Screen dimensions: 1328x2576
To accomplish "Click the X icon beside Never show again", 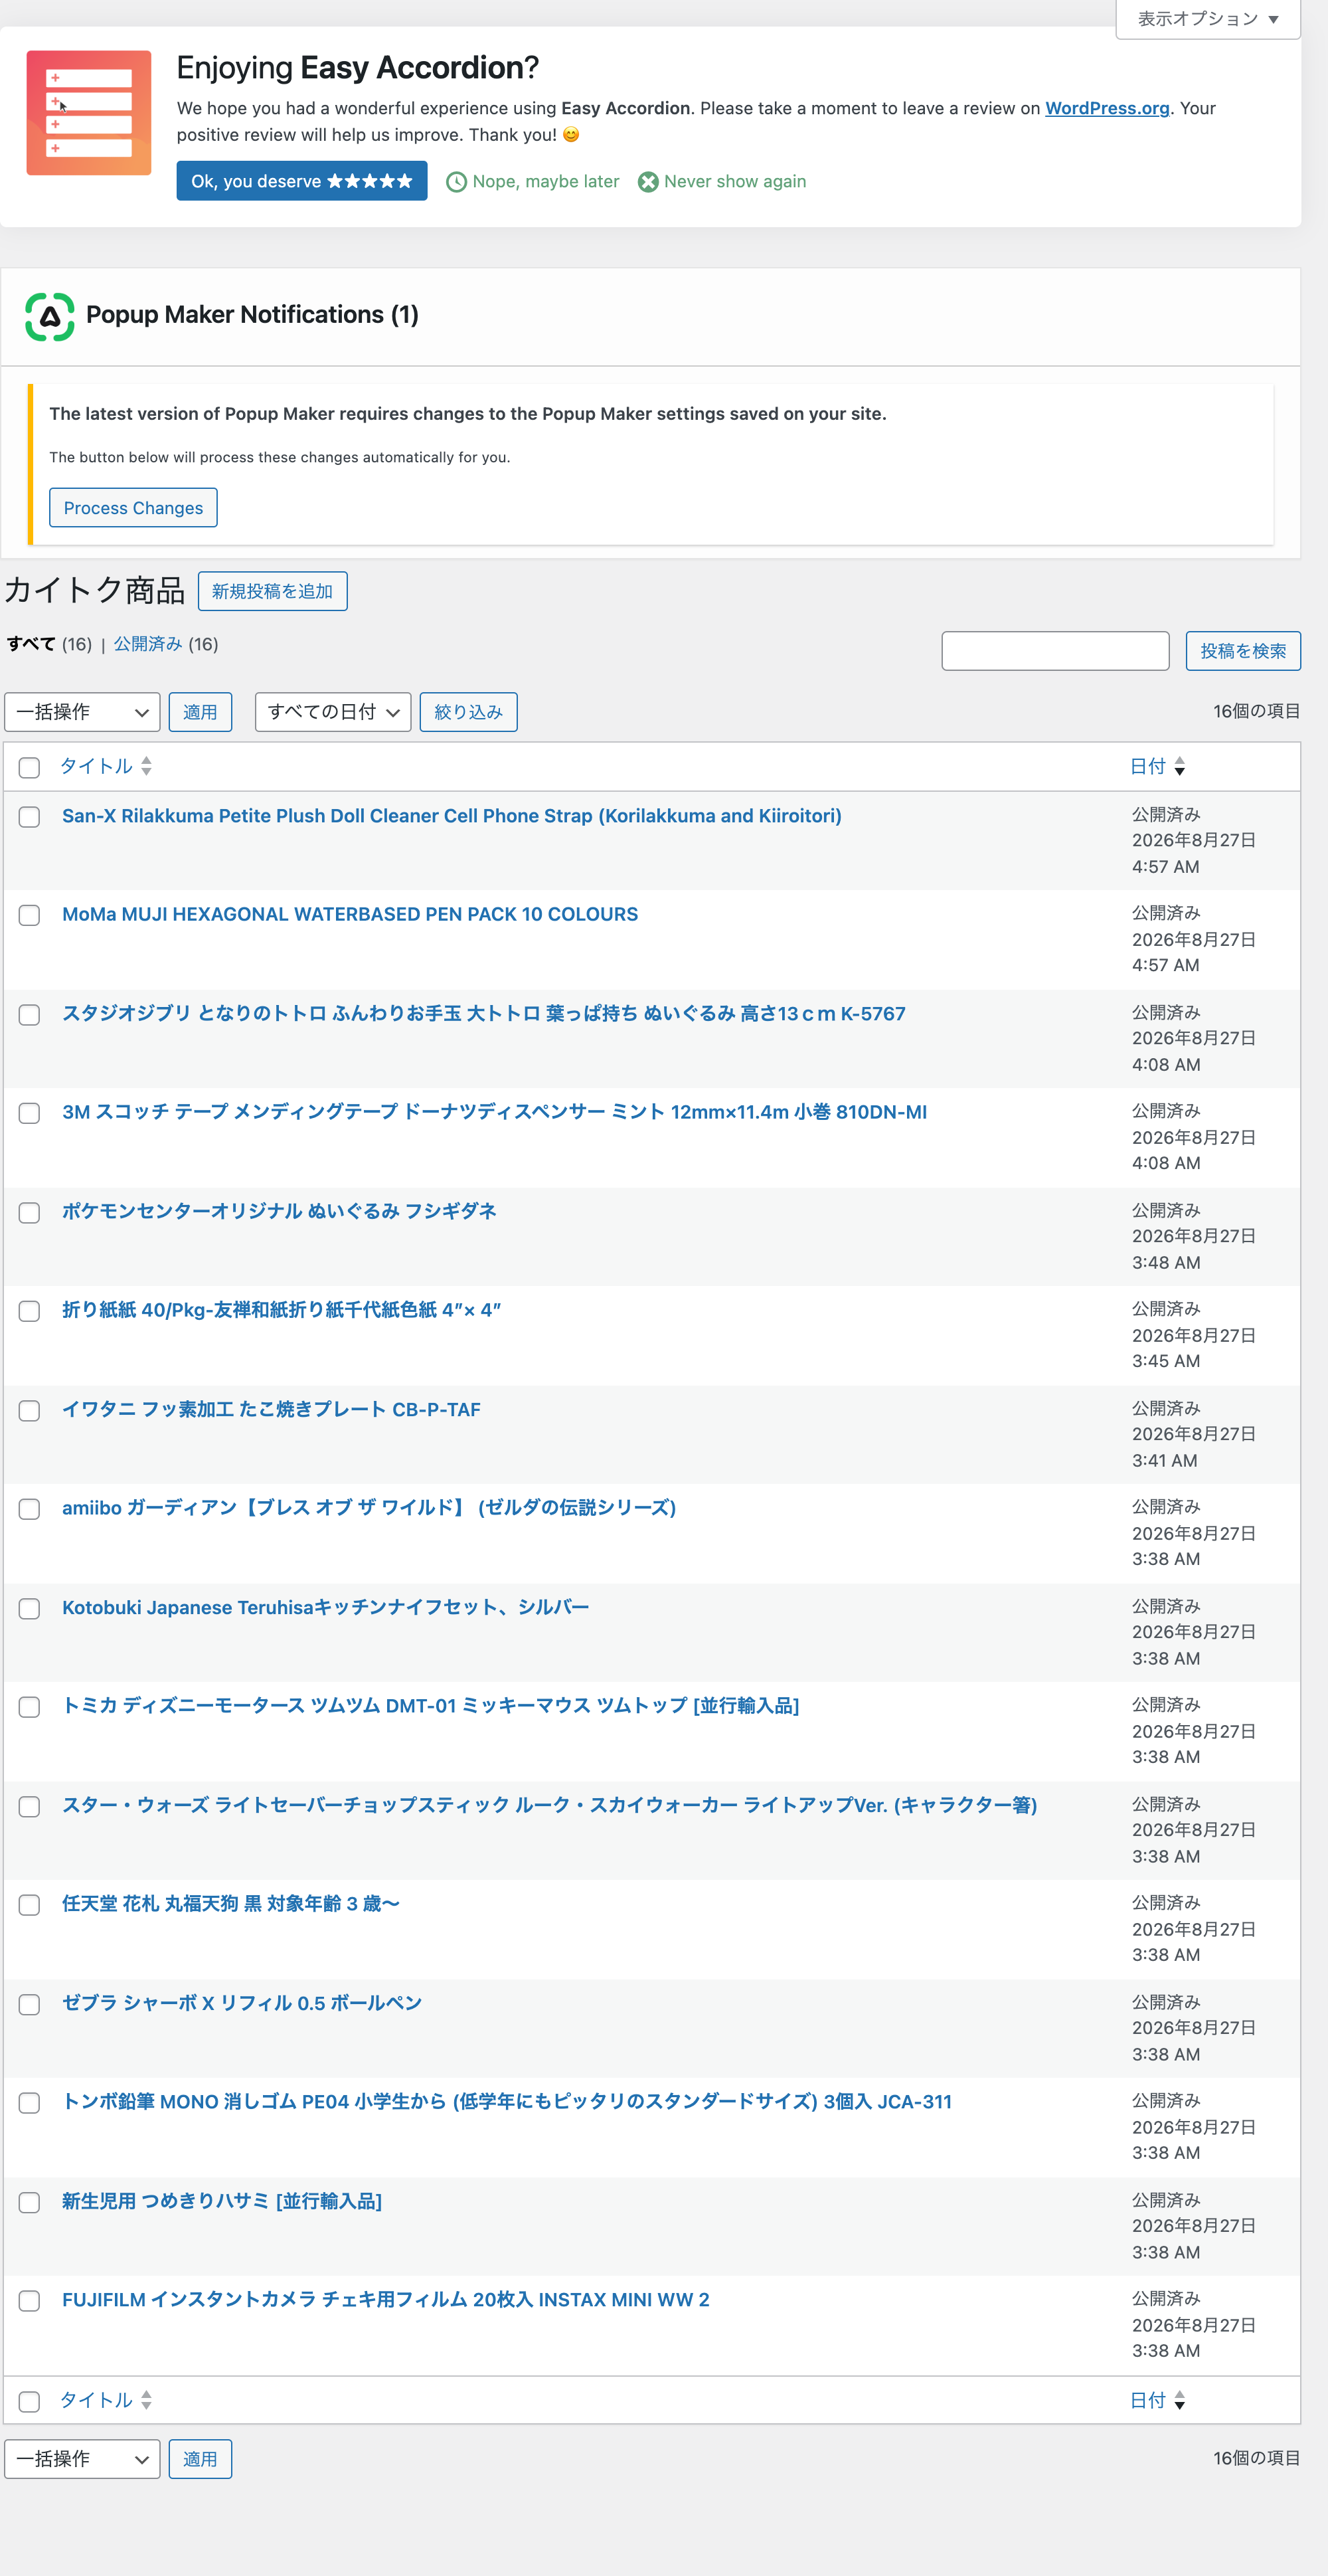I will click(649, 182).
